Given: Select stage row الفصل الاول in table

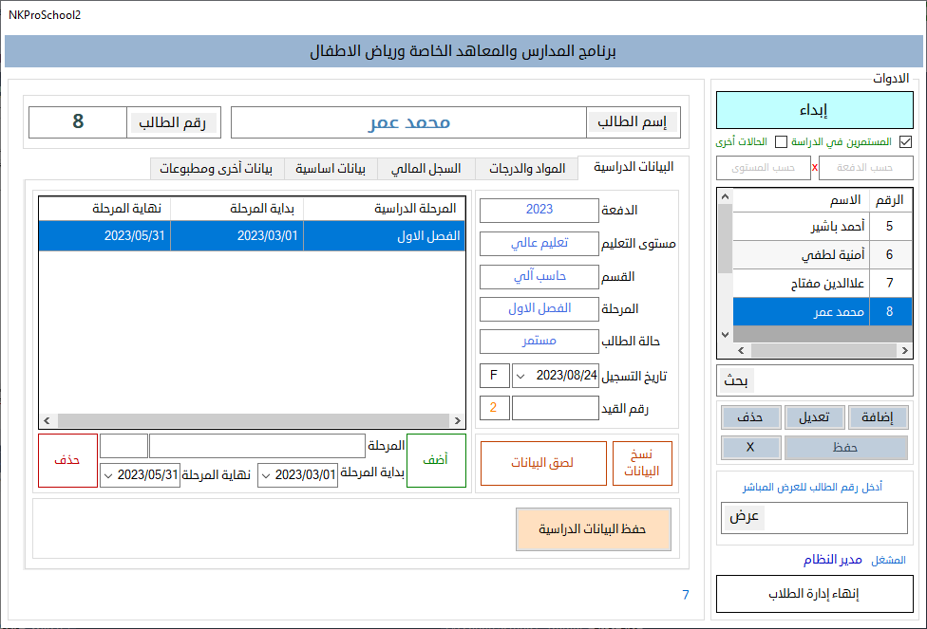Looking at the screenshot, I should pos(252,236).
